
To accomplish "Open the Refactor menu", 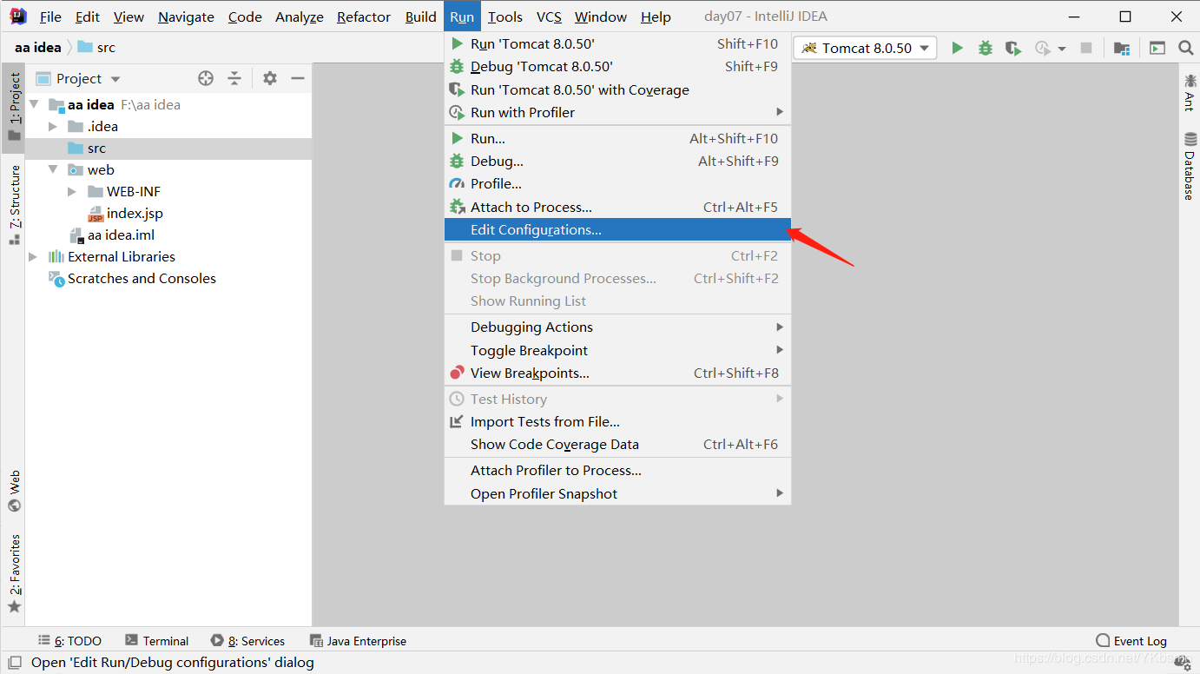I will point(363,17).
